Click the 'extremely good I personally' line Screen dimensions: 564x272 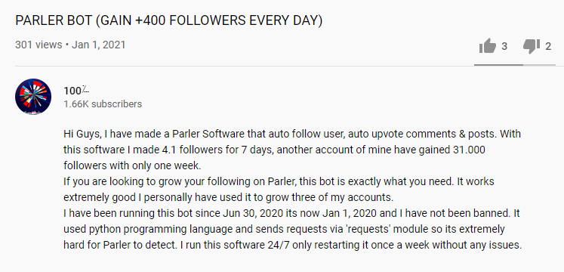click(229, 197)
